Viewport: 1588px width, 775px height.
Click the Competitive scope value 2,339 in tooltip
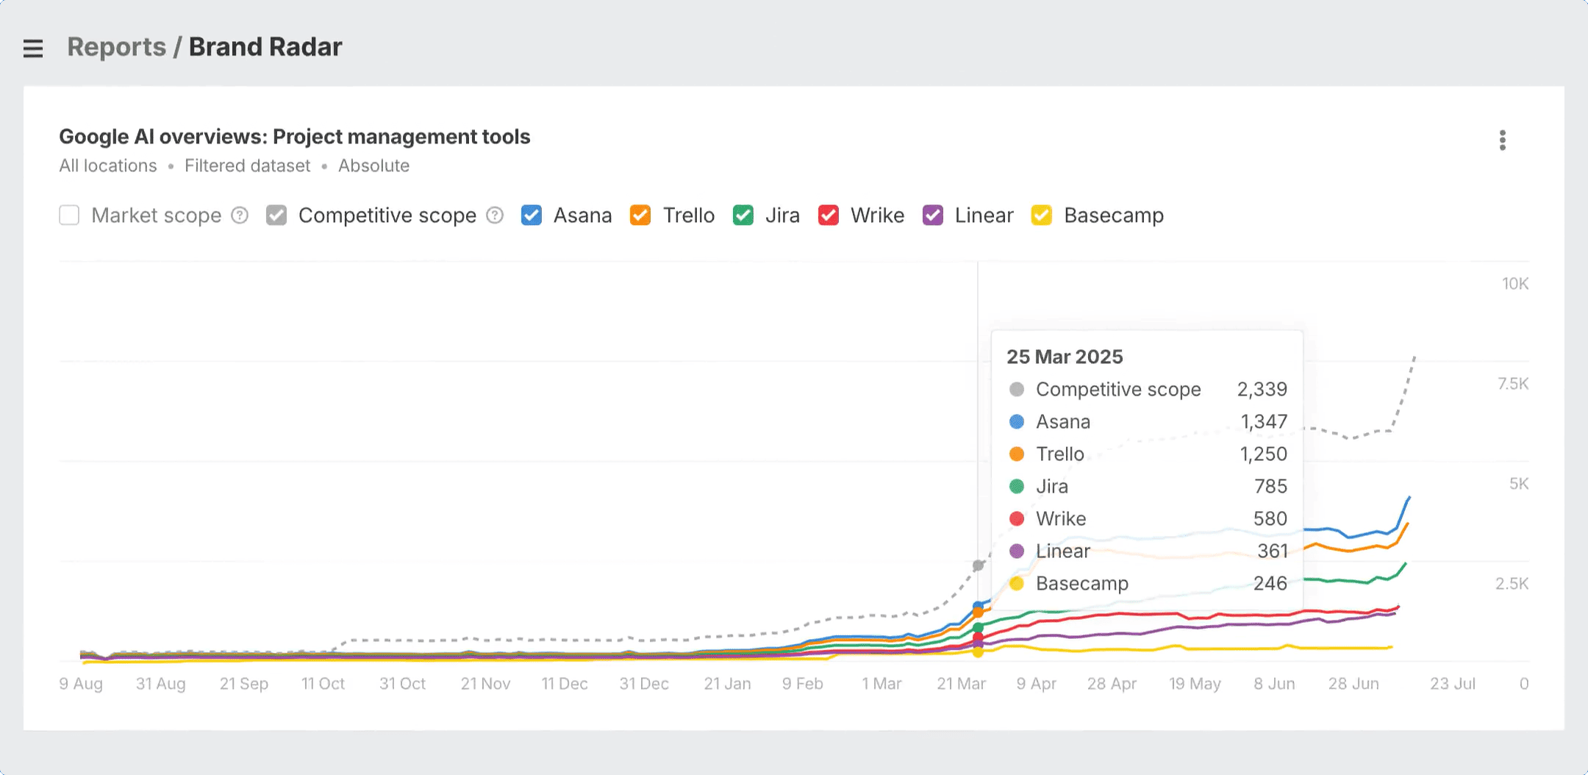(x=1262, y=390)
